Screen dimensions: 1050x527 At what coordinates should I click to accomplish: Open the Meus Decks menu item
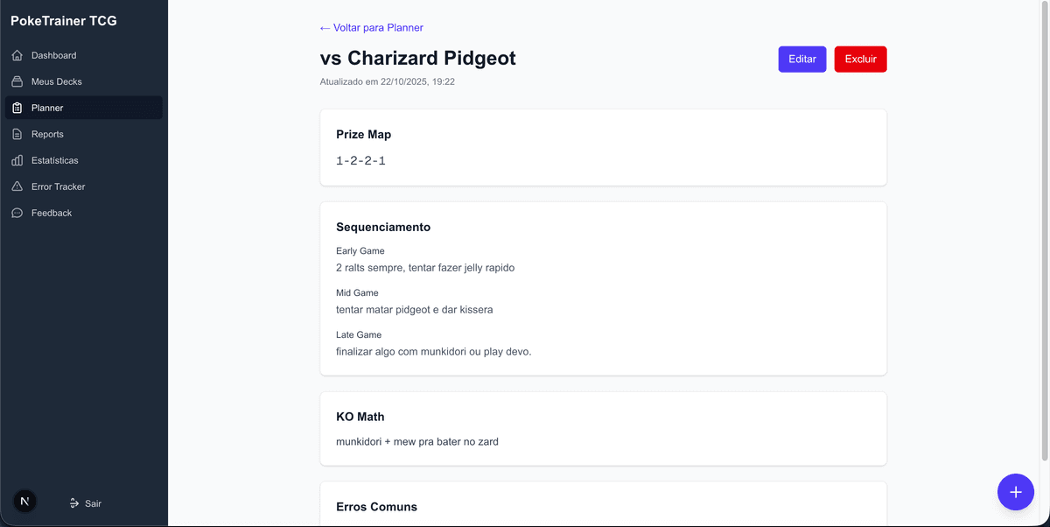57,81
